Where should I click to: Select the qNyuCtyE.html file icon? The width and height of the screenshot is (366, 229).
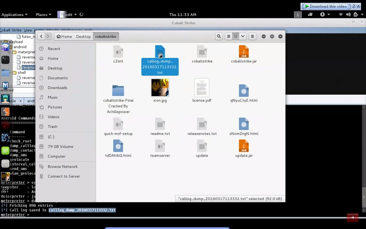pyautogui.click(x=244, y=91)
